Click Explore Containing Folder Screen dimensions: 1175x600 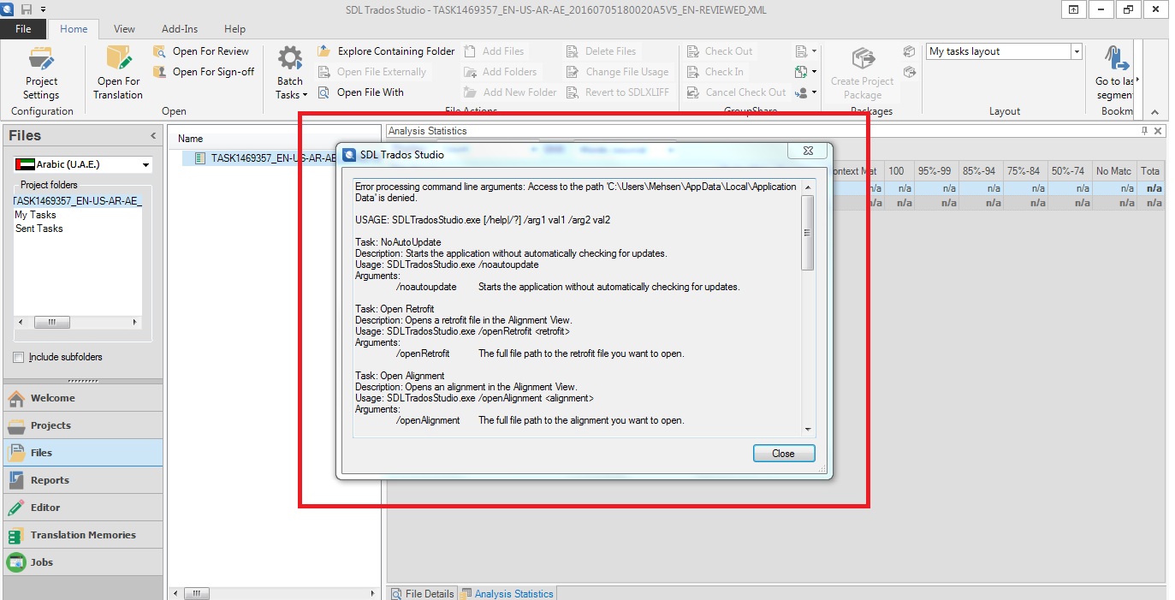click(x=386, y=51)
